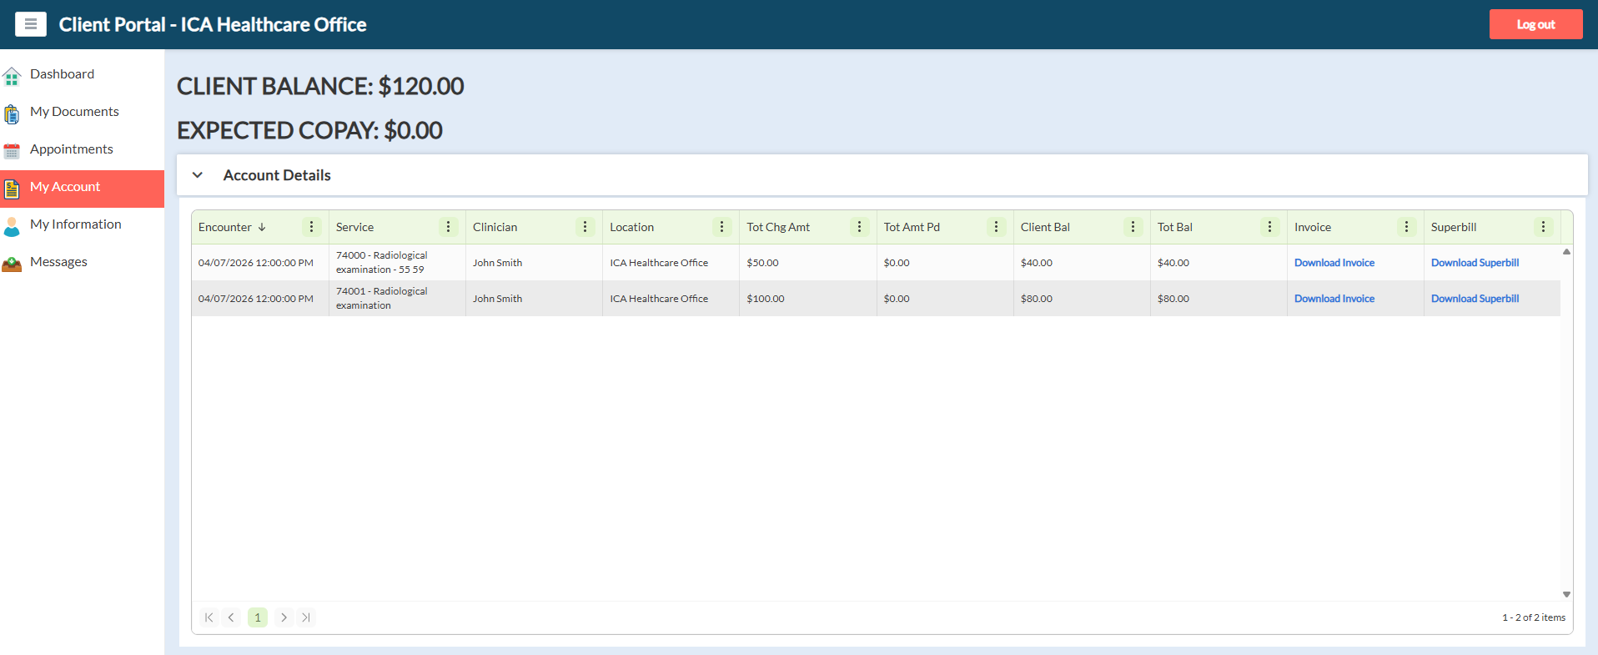Click the Appointments calendar icon
1598x655 pixels.
point(12,151)
